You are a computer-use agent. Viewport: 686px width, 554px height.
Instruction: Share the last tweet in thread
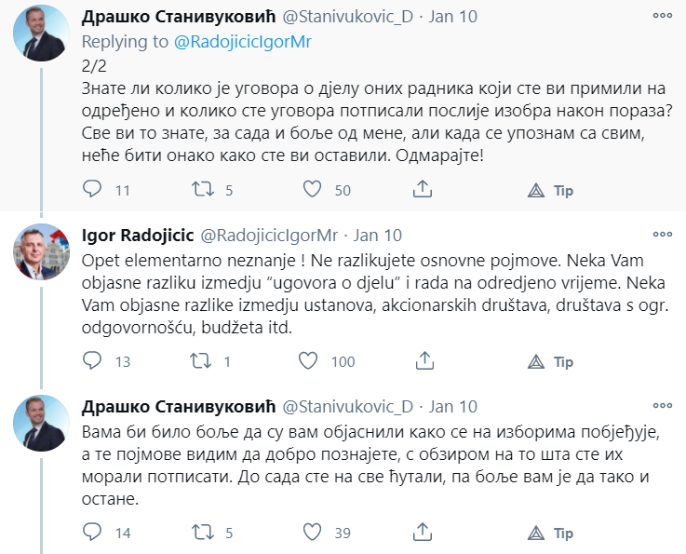(x=423, y=533)
